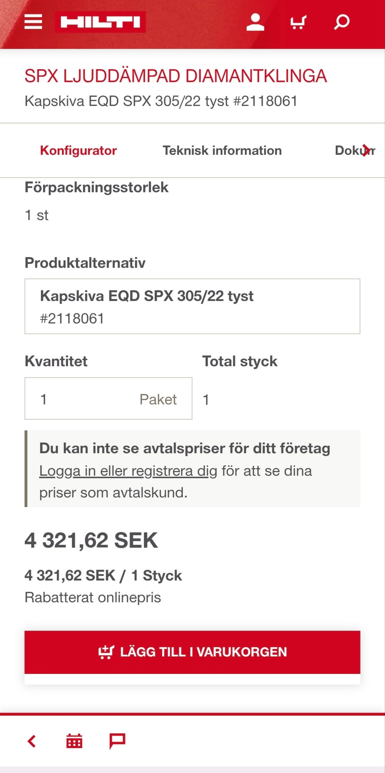The height and width of the screenshot is (773, 385).
Task: Open the search magnifier icon
Action: [x=340, y=22]
